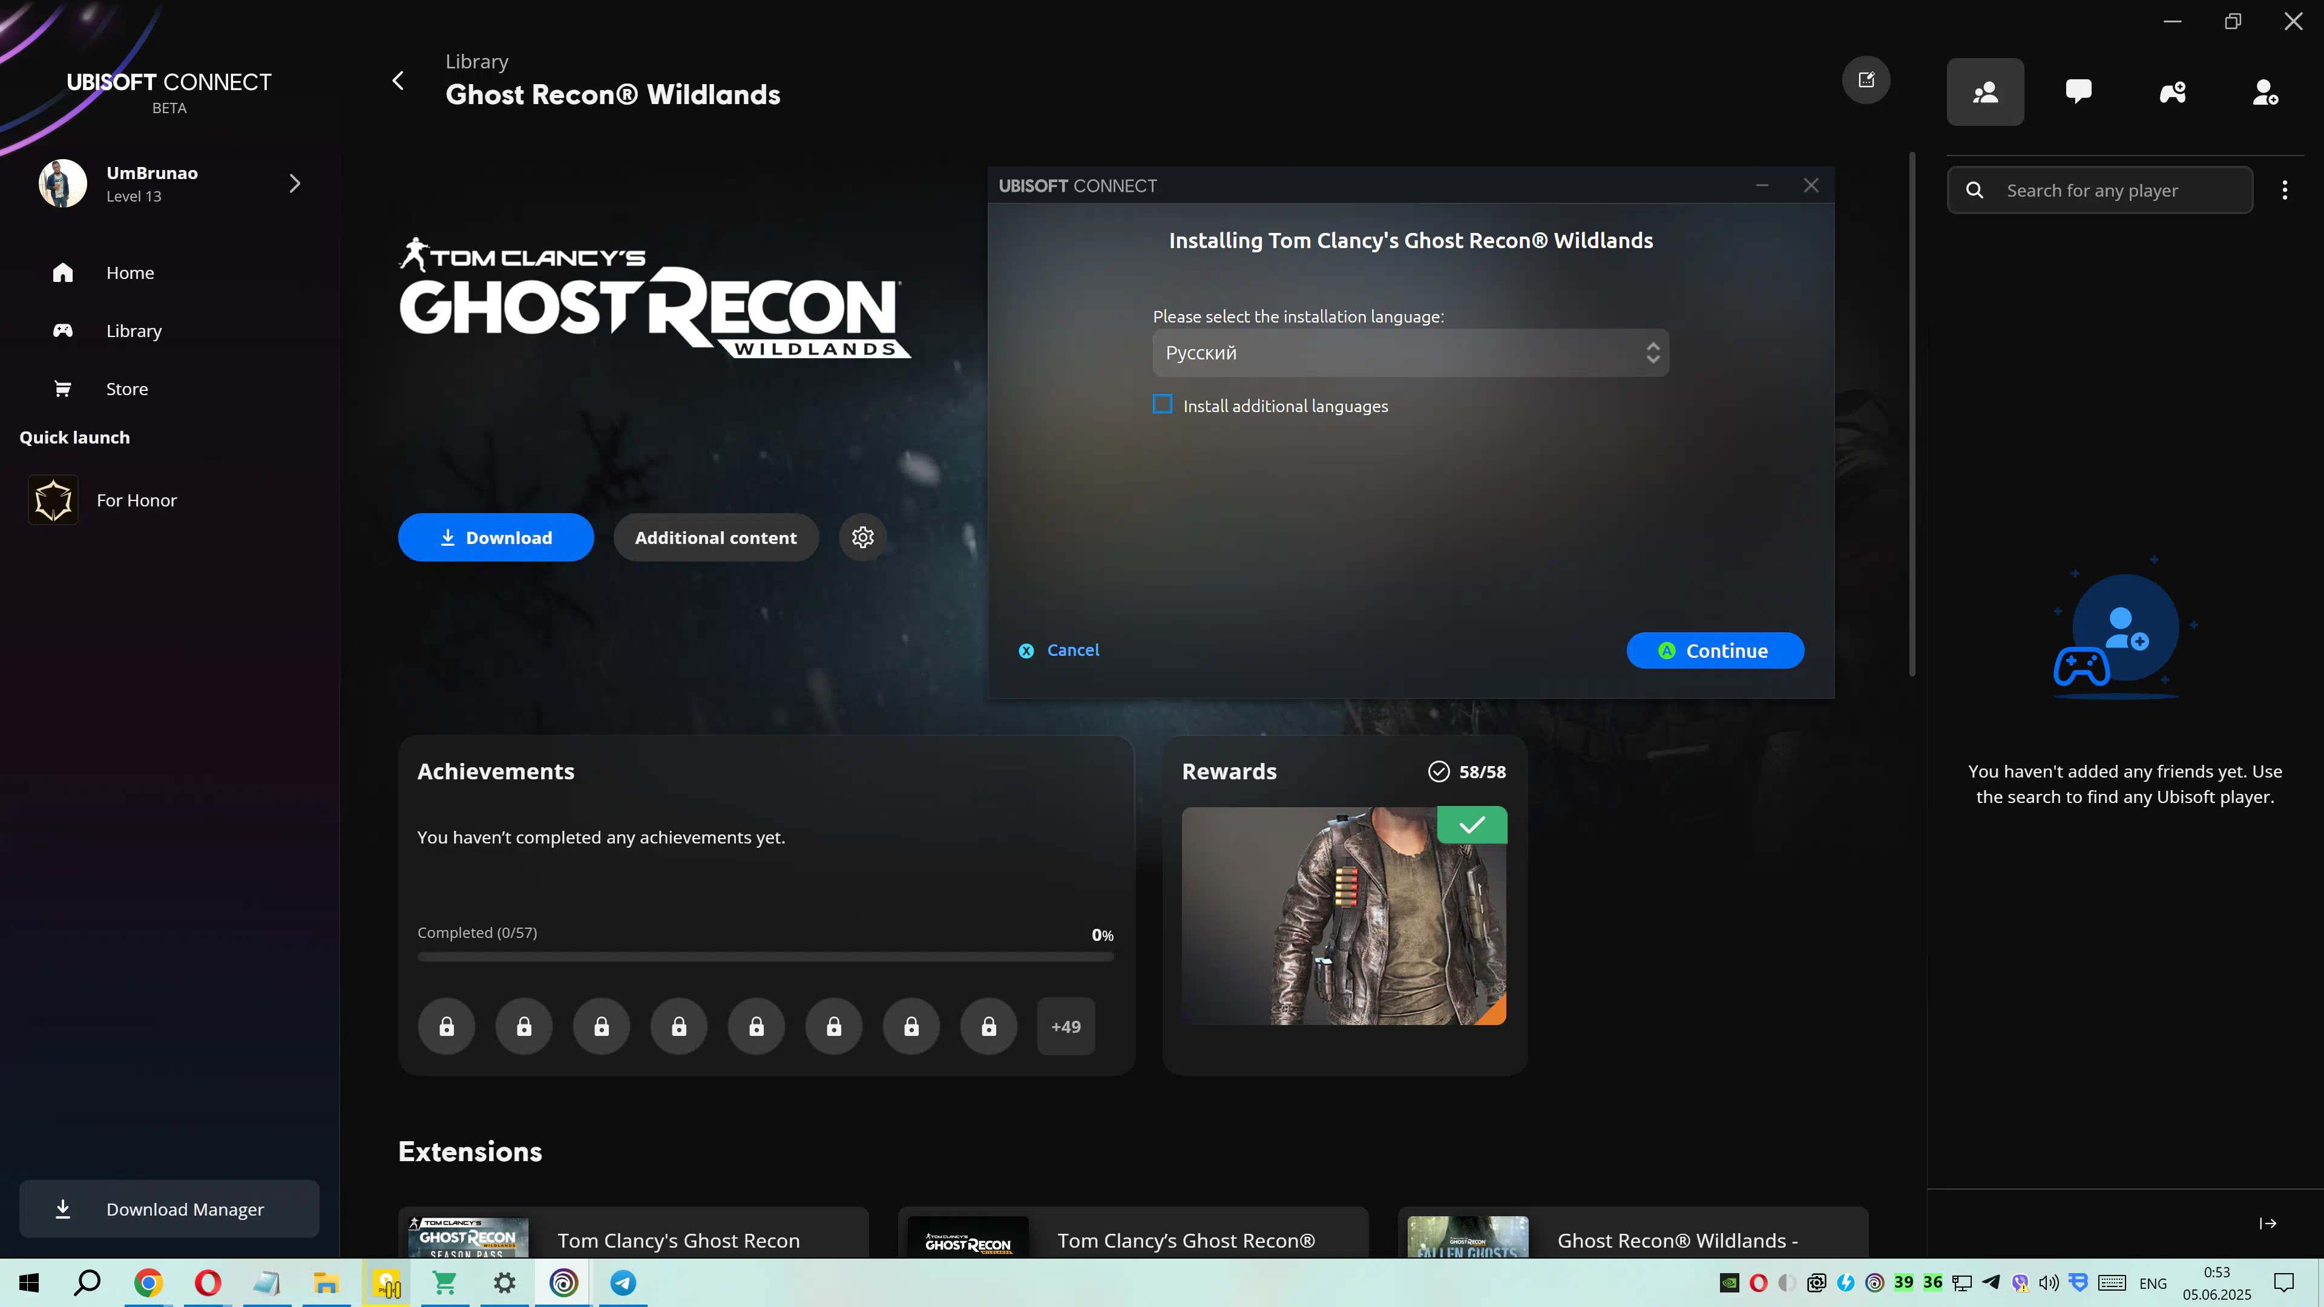Click Continue in the install dialog
The height and width of the screenshot is (1307, 2324).
pos(1714,650)
